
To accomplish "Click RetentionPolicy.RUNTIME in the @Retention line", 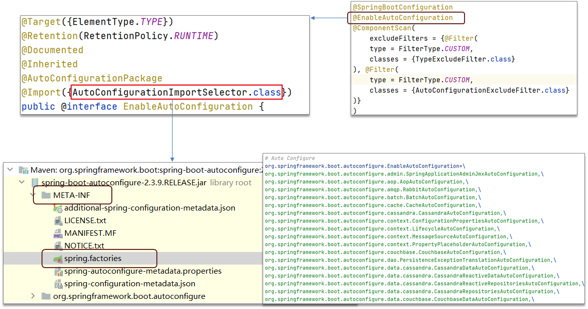I will click(x=148, y=36).
